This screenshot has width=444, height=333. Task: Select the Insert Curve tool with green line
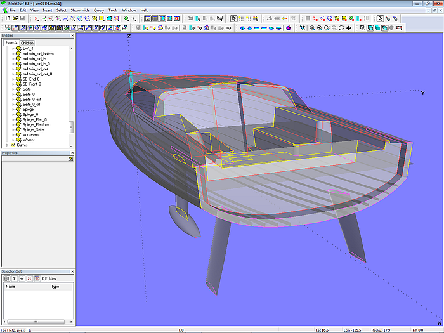(44, 18)
